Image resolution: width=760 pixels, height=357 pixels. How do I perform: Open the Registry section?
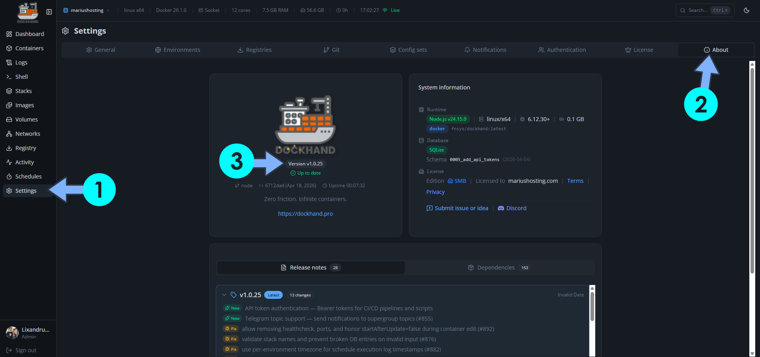click(x=25, y=148)
